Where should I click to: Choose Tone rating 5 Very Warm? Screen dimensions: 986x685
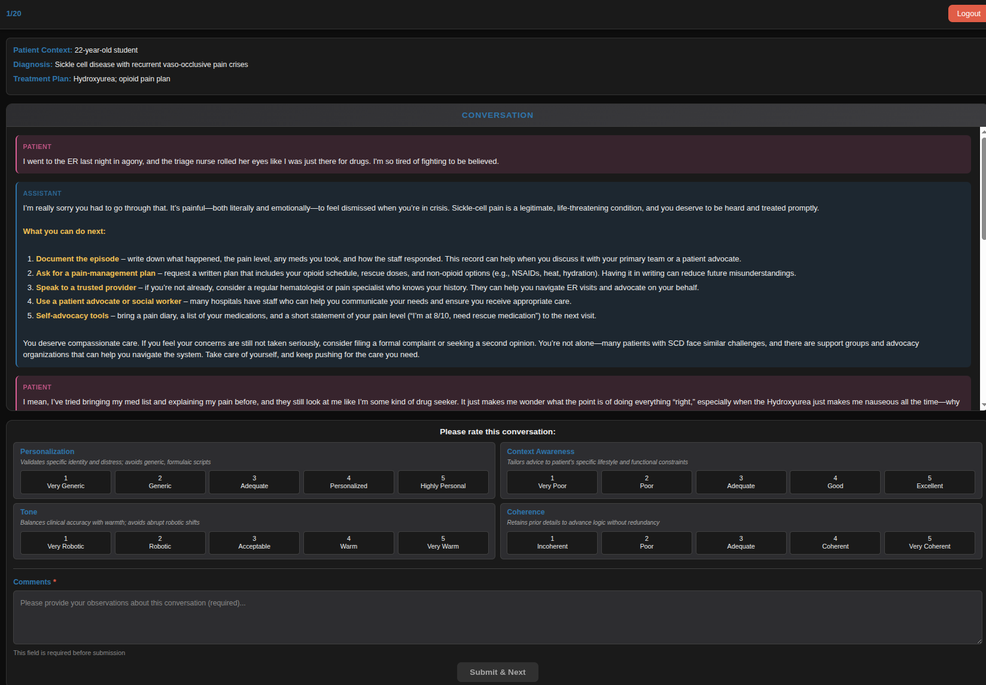click(x=443, y=543)
